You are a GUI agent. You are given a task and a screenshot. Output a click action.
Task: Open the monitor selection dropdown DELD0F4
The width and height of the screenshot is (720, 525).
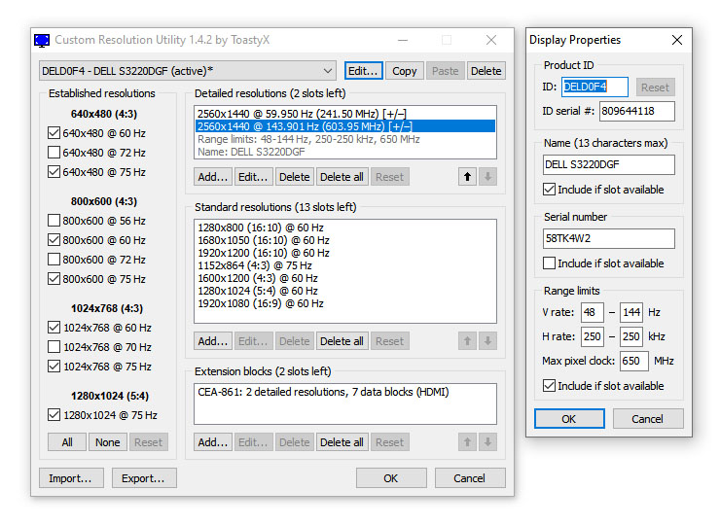(x=188, y=71)
